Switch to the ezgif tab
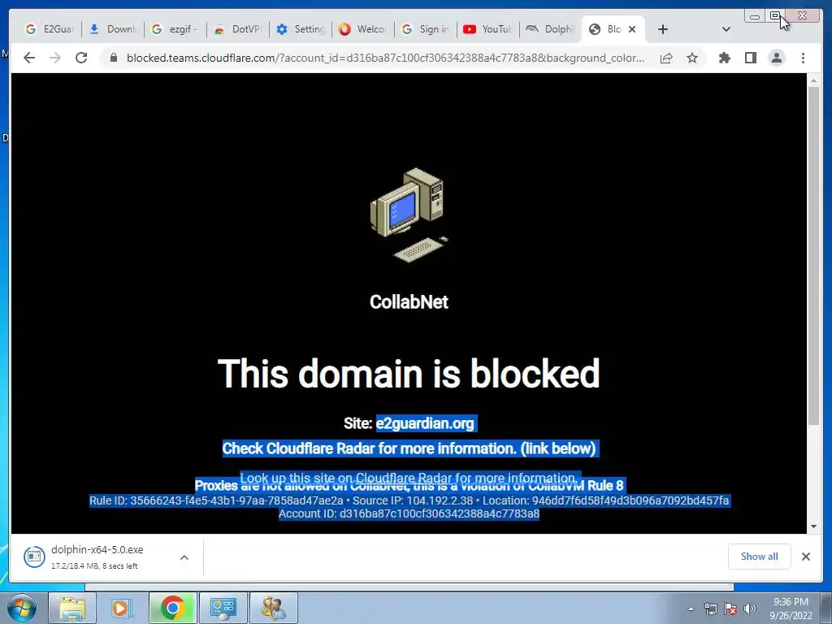832x624 pixels. [x=175, y=29]
